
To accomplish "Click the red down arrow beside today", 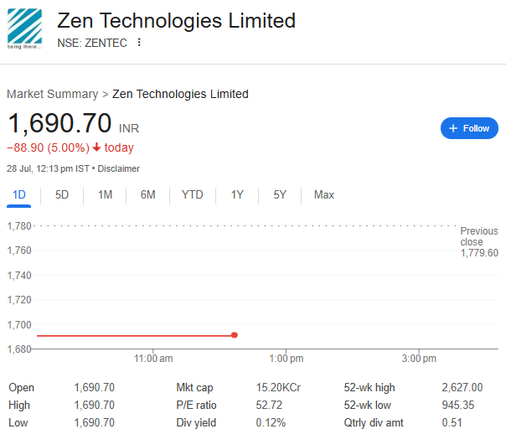I will click(x=96, y=147).
